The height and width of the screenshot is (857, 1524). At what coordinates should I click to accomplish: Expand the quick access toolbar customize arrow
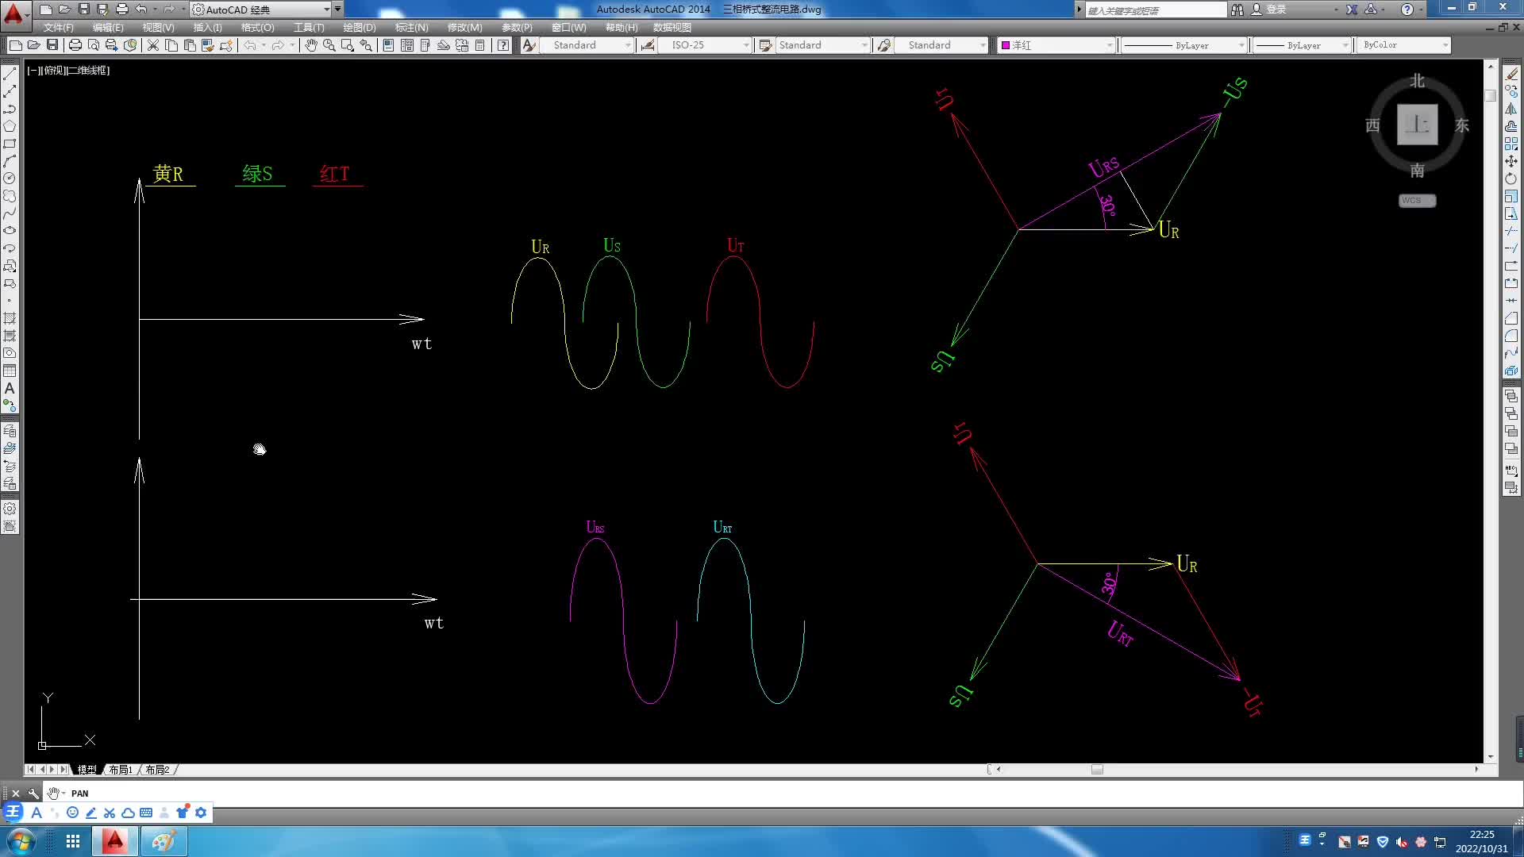coord(338,10)
